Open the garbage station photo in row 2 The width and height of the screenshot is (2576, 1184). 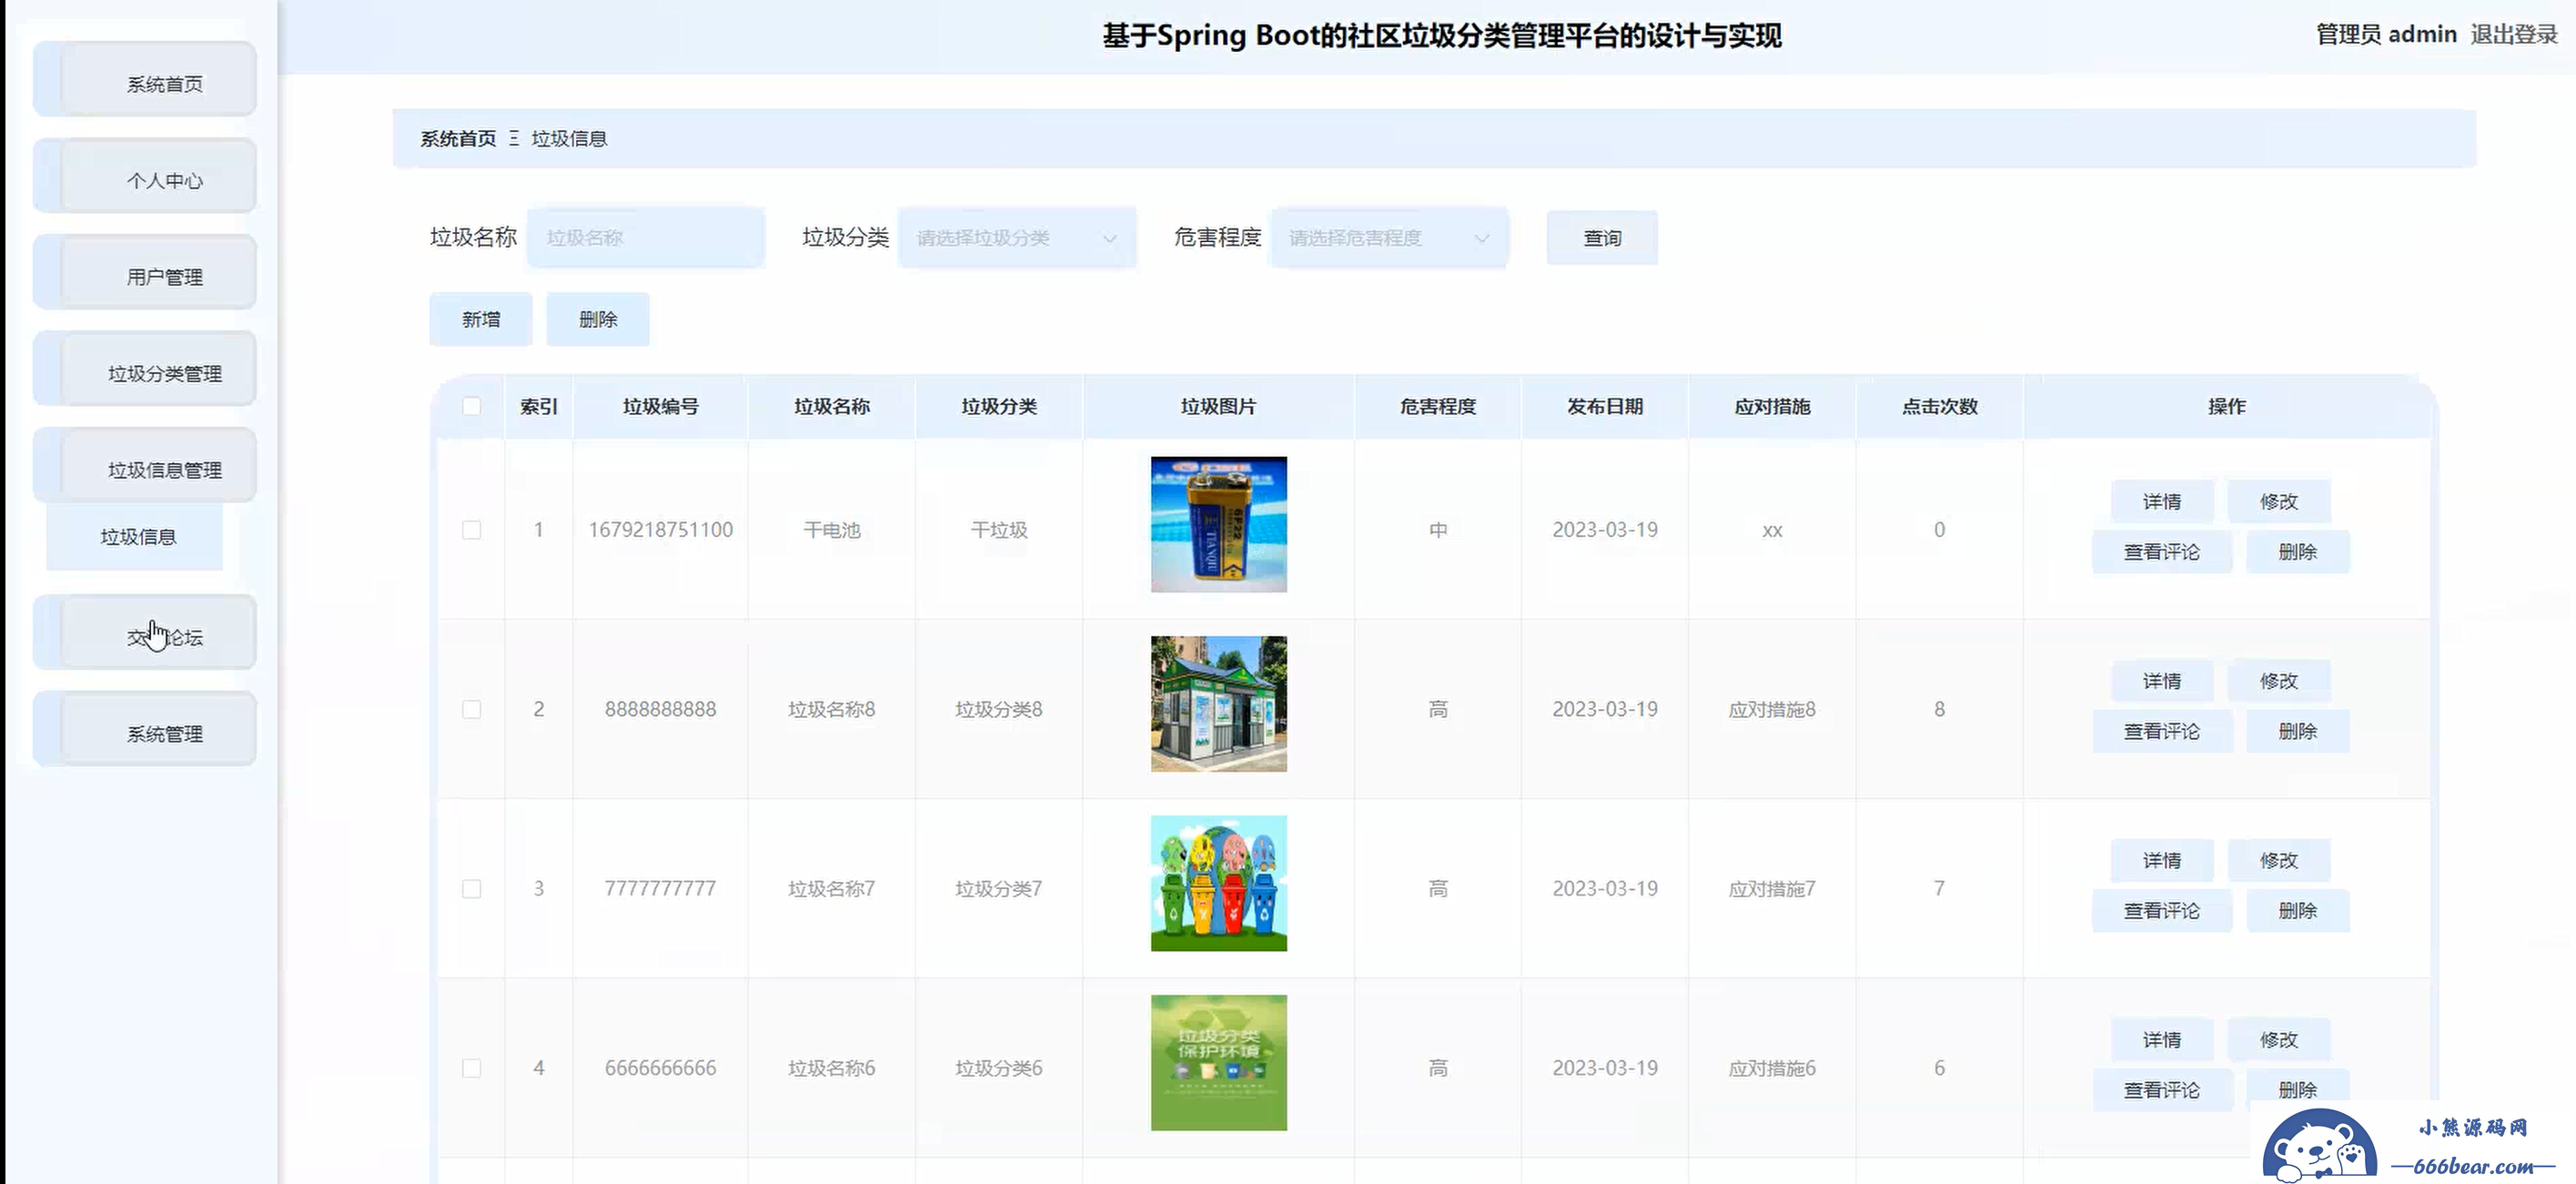pos(1218,703)
